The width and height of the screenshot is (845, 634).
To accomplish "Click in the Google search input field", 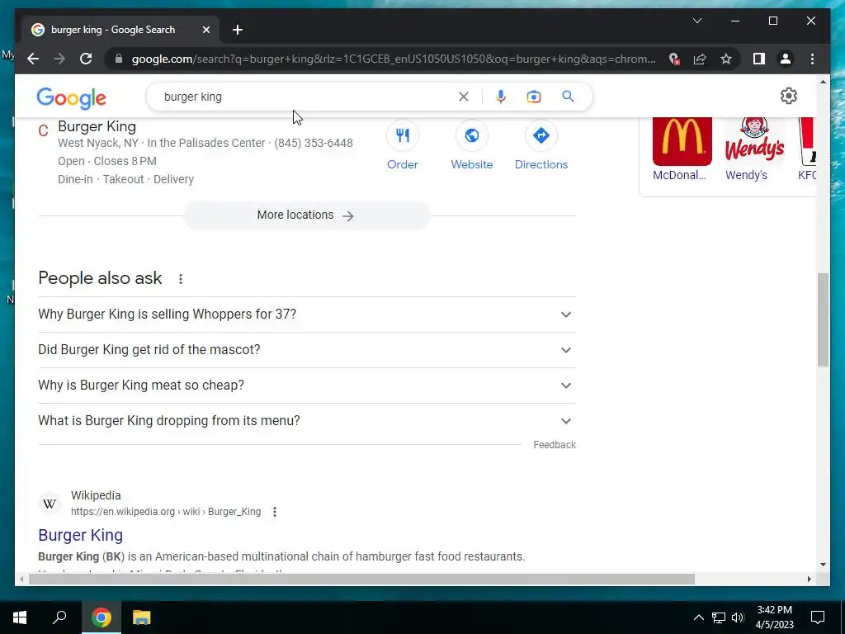I will [x=307, y=97].
